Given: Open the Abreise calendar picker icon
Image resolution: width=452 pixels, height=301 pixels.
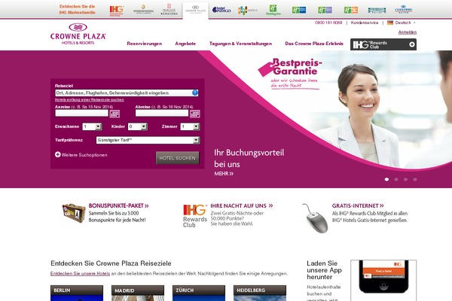Looking at the screenshot, I should tap(194, 114).
